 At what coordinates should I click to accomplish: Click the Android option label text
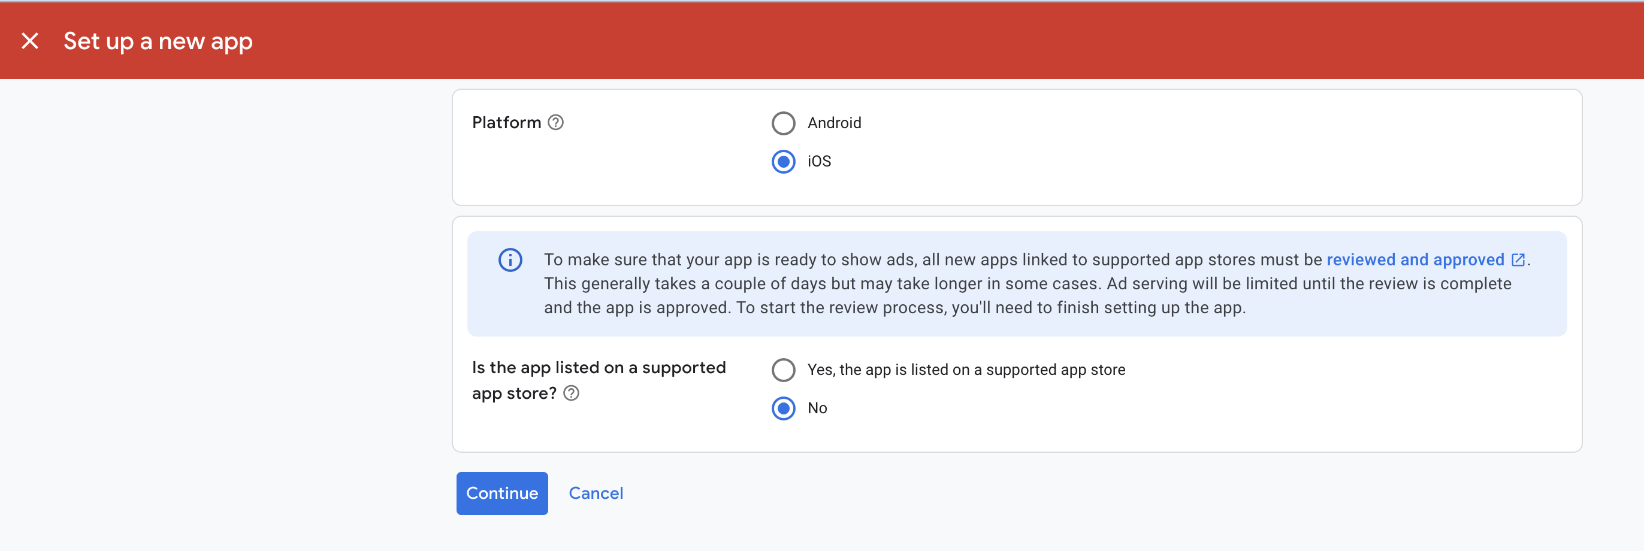(x=833, y=123)
